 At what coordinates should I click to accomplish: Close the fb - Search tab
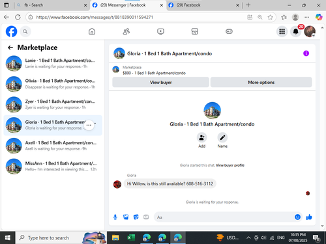click(85, 5)
